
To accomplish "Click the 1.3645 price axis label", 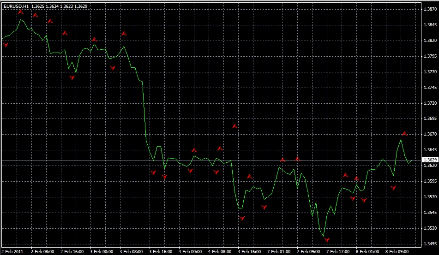I will (429, 150).
